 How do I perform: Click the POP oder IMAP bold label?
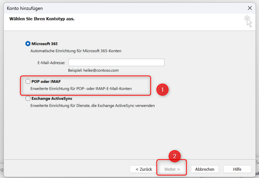pos(46,81)
